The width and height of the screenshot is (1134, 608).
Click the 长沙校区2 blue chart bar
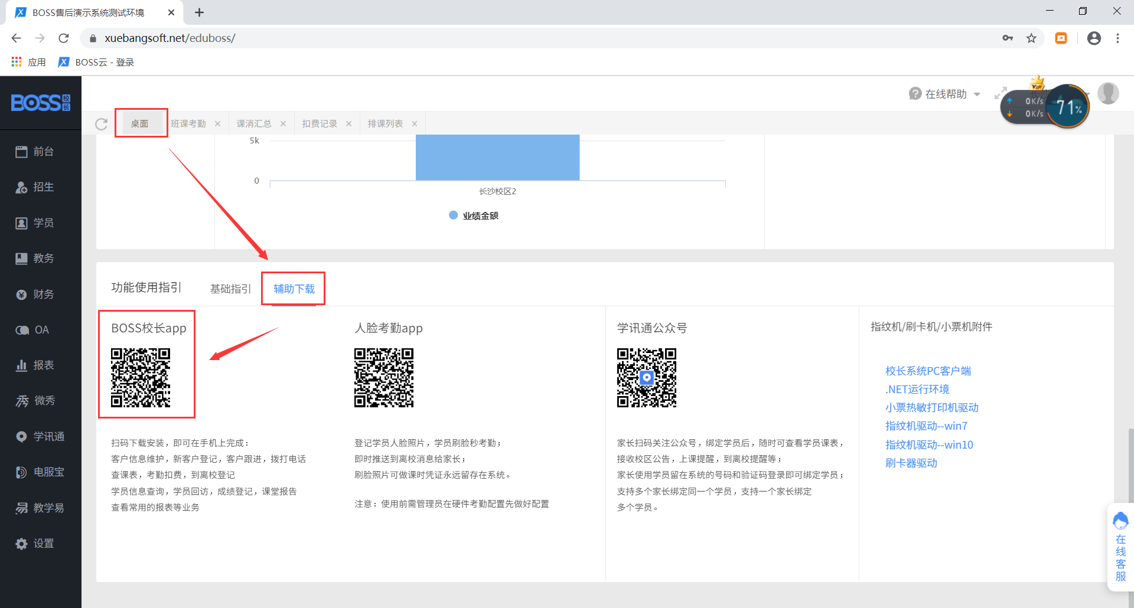(497, 158)
